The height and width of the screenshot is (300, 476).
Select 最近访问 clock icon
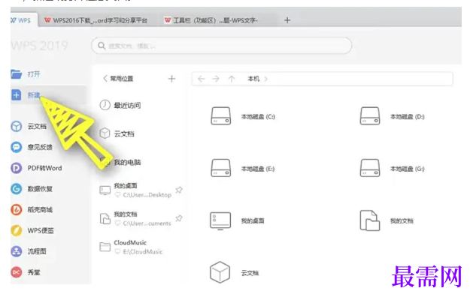click(x=105, y=105)
